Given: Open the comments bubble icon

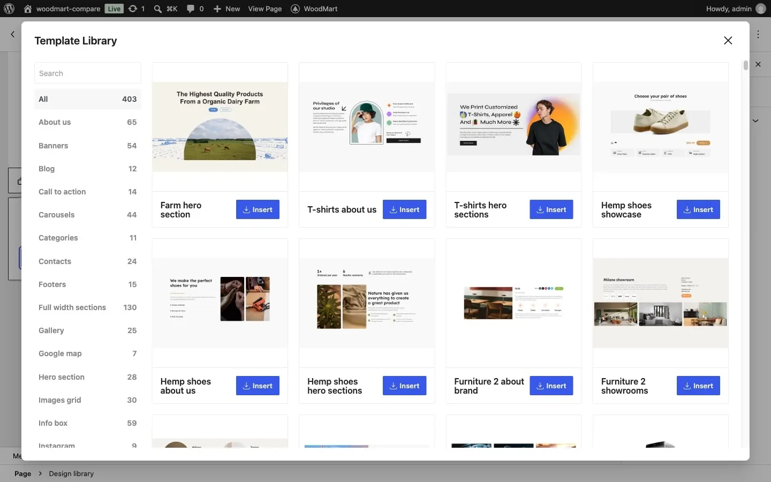Looking at the screenshot, I should 191,9.
